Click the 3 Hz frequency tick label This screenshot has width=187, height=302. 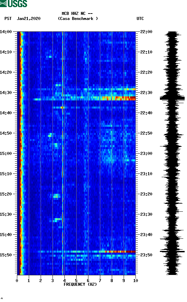tap(53, 280)
